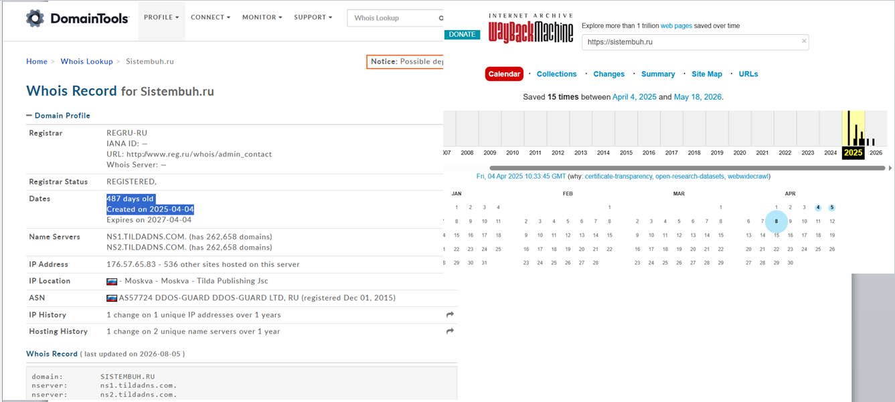Screen dimensions: 895x402
Task: Click the 'domain: SISTEMBUH.RU' raw record line
Action: pyautogui.click(x=93, y=377)
